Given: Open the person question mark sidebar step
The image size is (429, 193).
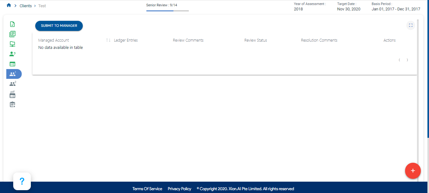Looking at the screenshot, I should [x=13, y=54].
